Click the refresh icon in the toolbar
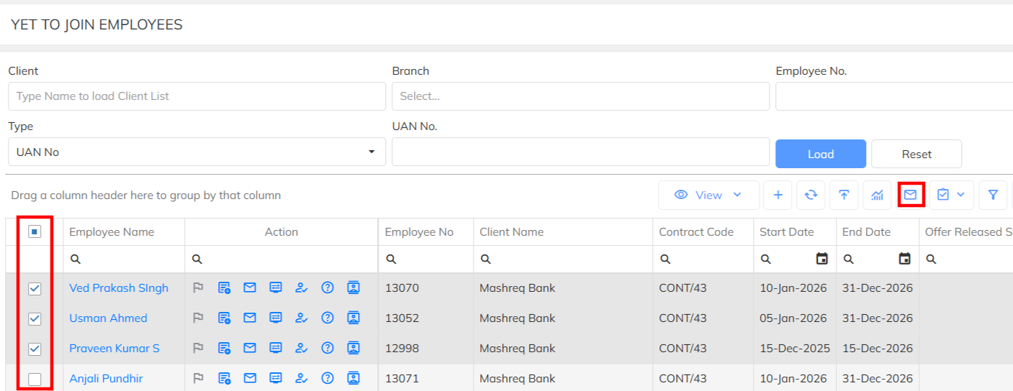Viewport: 1013px width, 391px height. [811, 195]
